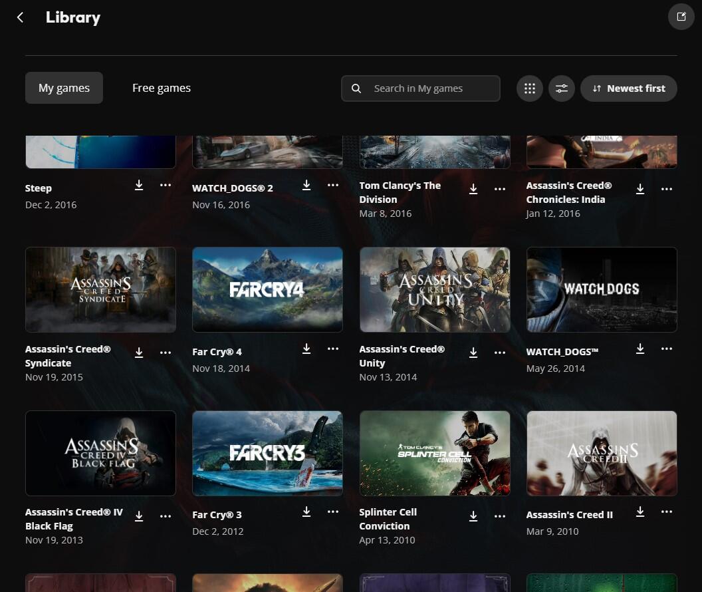Image resolution: width=702 pixels, height=592 pixels.
Task: Click the Far Cry® 3 title
Action: click(217, 515)
